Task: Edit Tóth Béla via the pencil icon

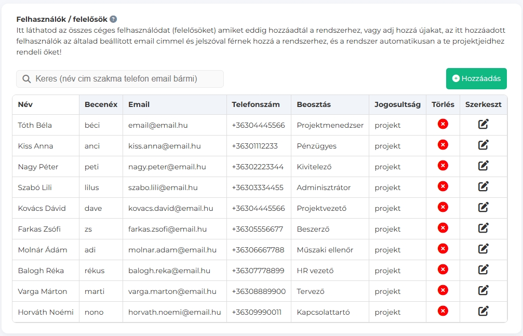Action: (x=484, y=124)
